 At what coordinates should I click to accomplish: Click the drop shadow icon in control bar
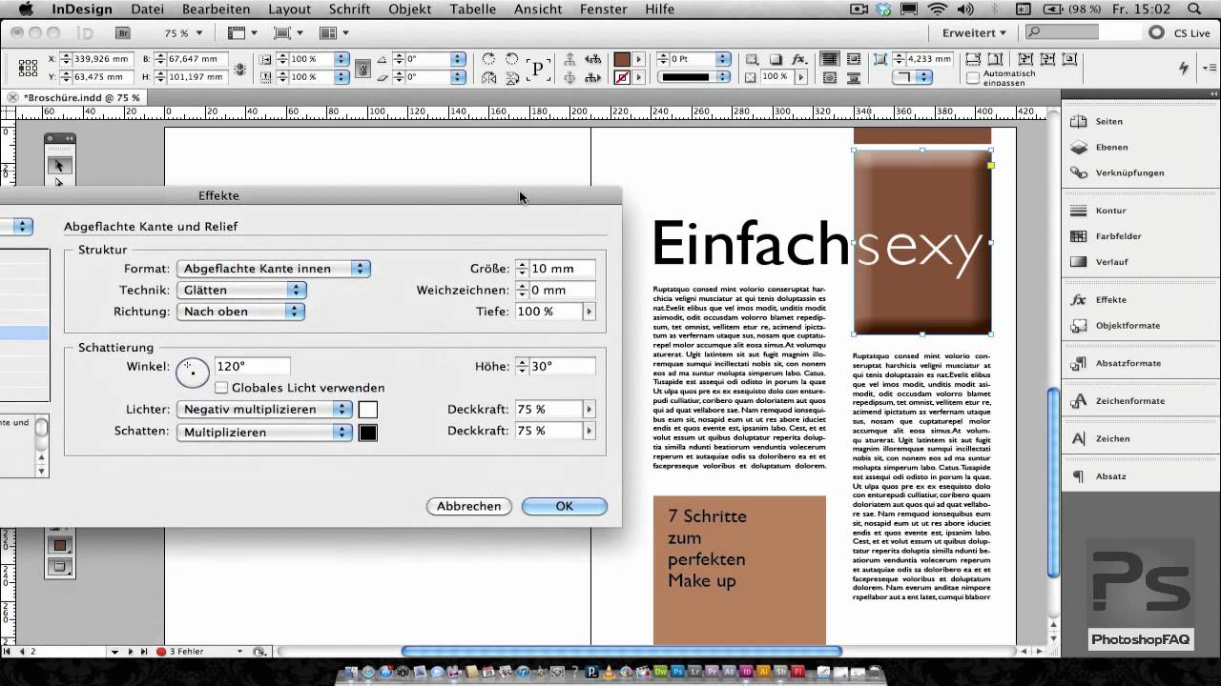pos(776,59)
